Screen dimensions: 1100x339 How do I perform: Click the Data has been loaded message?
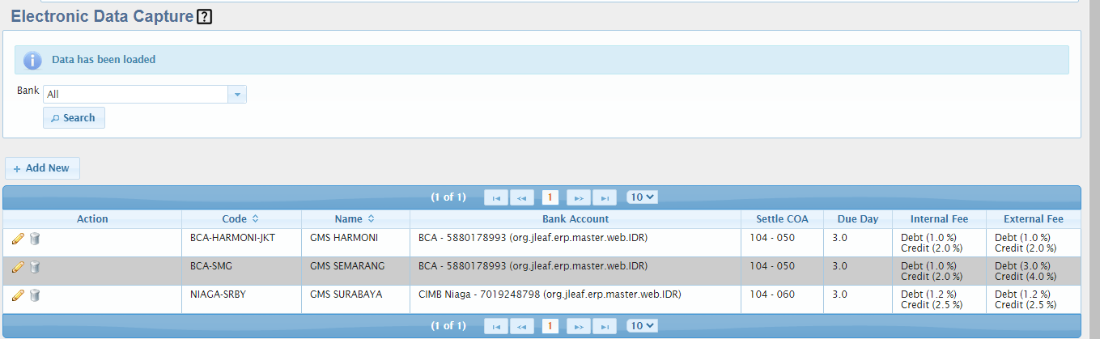(x=104, y=60)
